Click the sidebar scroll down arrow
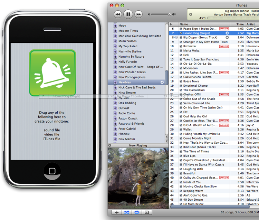The width and height of the screenshot is (259, 220). [x=167, y=141]
